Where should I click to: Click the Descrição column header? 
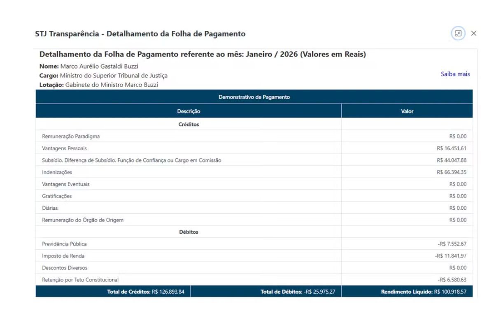(189, 111)
